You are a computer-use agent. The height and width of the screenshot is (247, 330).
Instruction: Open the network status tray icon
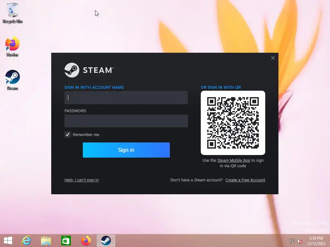[292, 241]
